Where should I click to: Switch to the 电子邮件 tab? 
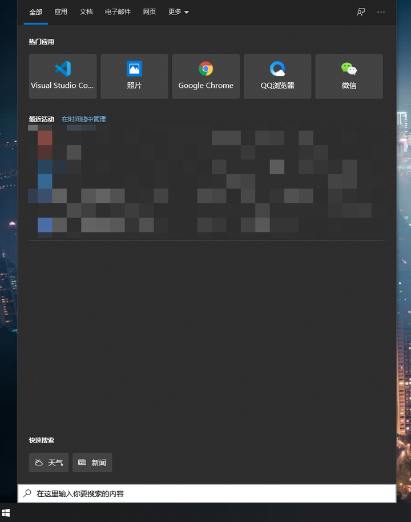pyautogui.click(x=118, y=12)
